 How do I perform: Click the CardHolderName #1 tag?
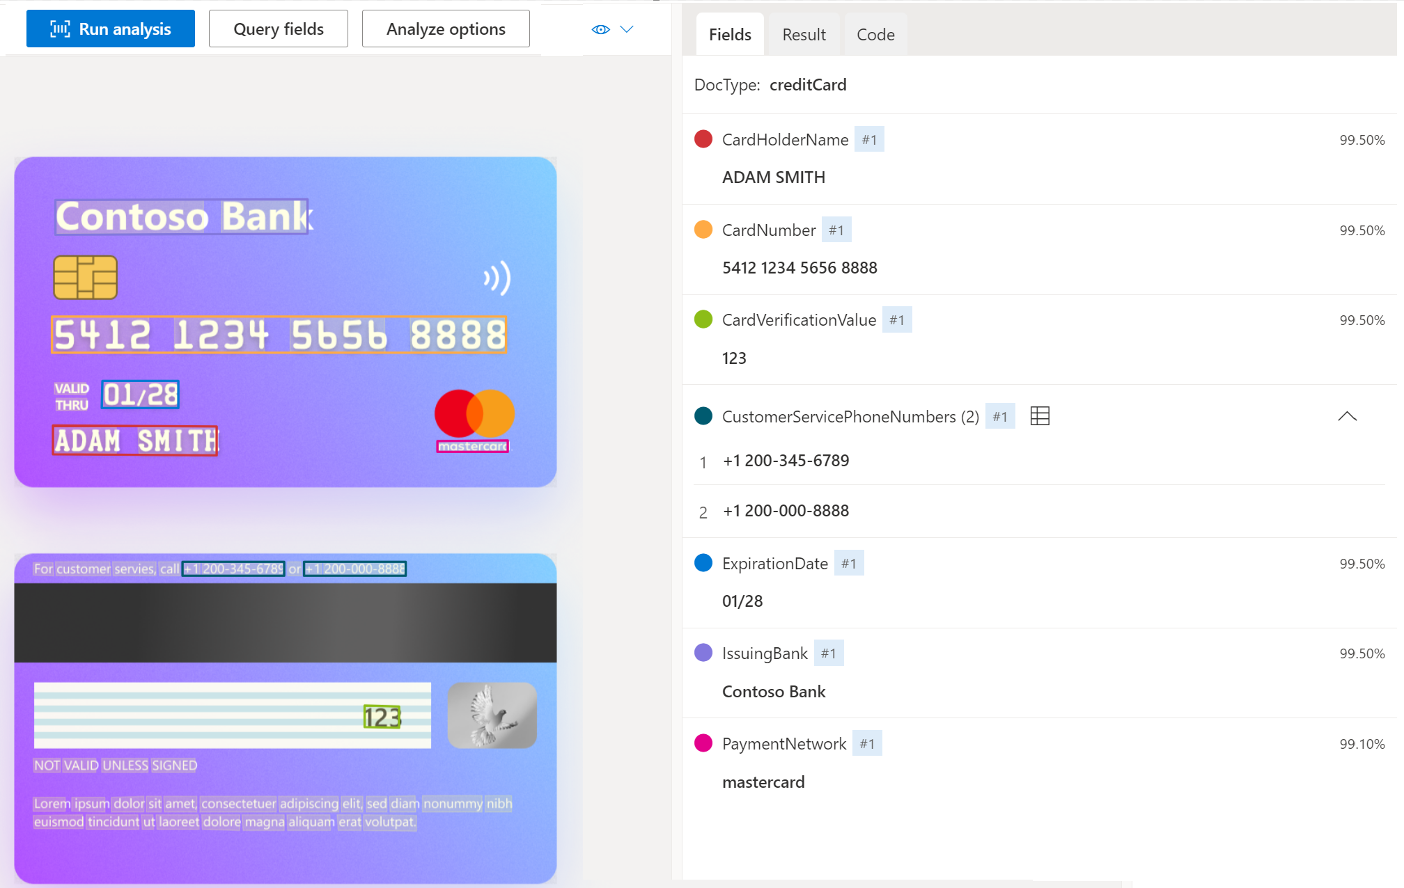(x=869, y=139)
